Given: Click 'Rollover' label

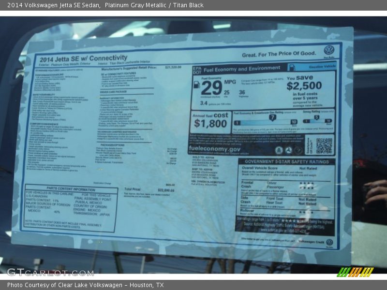Looking at the screenshot, I should pos(247,211).
